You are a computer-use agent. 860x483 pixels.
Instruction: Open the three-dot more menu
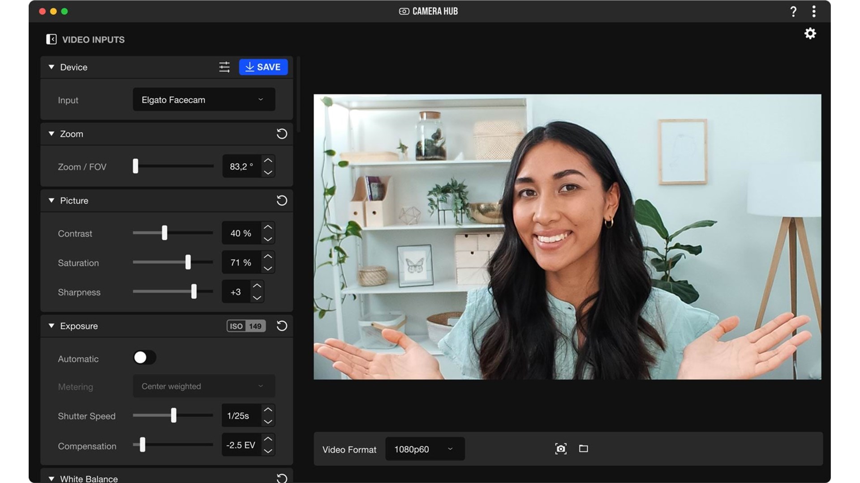(814, 12)
